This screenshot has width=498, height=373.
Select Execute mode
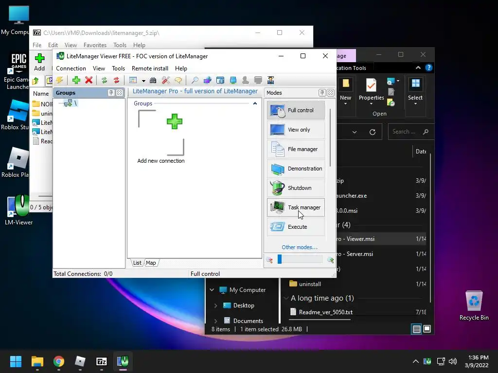[x=296, y=227]
